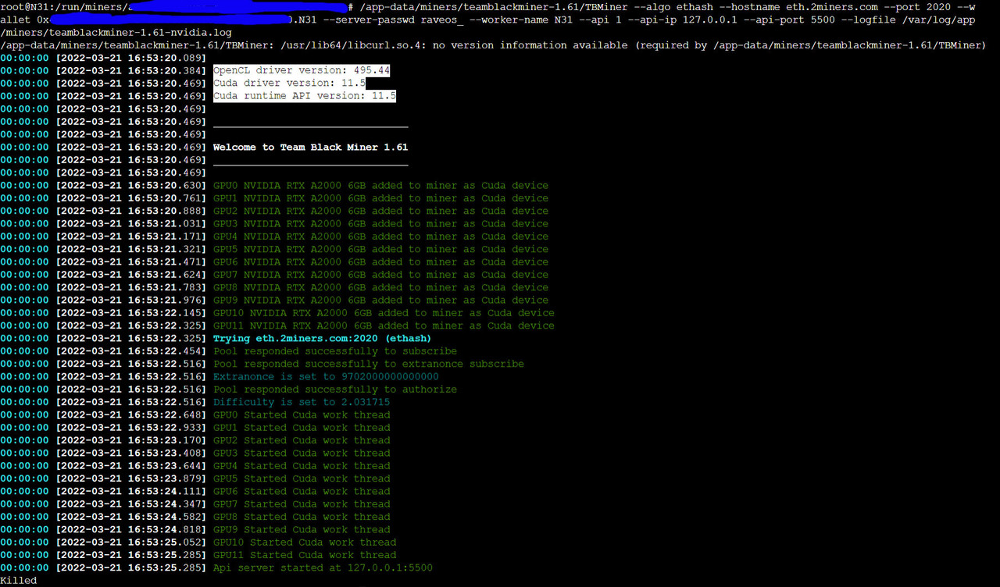Click timestamp '[2022-03-21 16:53:20.384]'
1000x587 pixels.
point(131,70)
